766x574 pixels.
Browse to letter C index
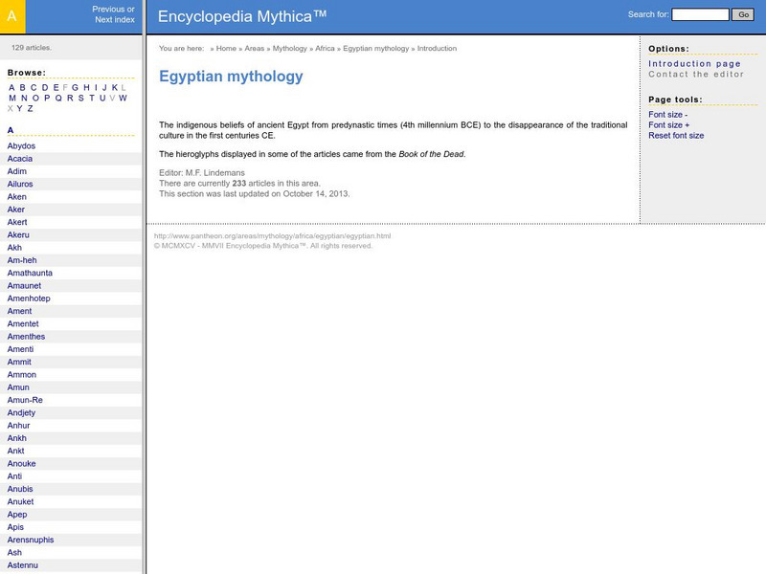34,87
